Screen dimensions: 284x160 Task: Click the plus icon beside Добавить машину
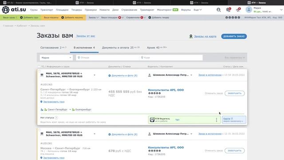pyautogui.click(x=63, y=17)
